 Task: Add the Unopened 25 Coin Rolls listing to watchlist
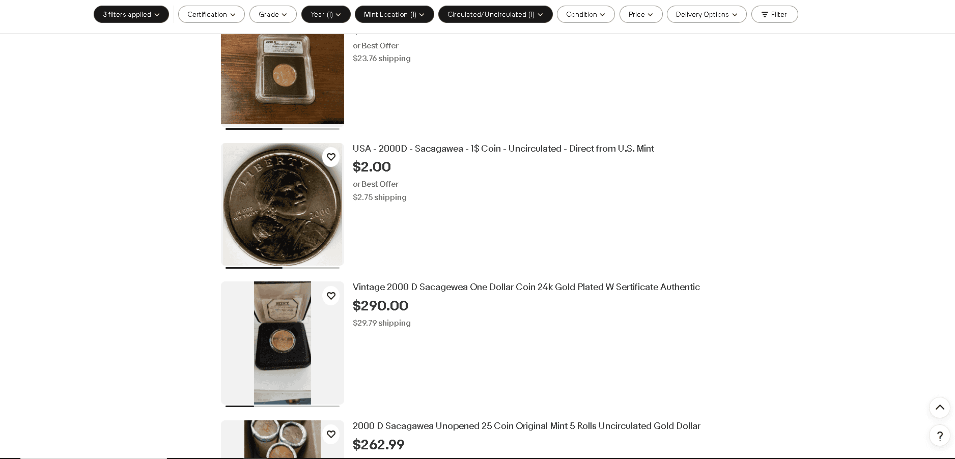coord(331,434)
